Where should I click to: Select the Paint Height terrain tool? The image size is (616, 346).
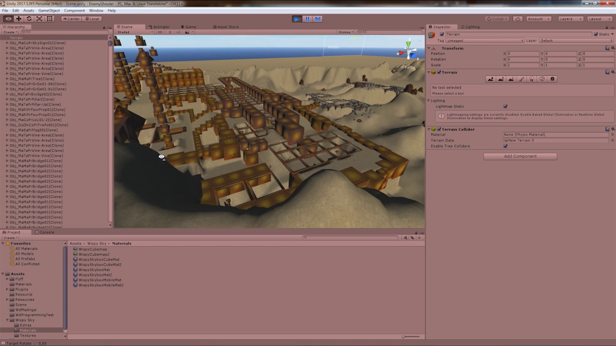click(x=500, y=79)
